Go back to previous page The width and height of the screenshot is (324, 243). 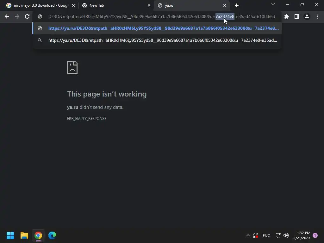pyautogui.click(x=7, y=16)
